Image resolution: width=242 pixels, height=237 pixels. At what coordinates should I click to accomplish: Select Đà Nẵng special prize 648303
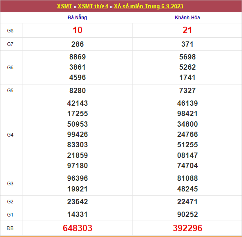click(x=78, y=228)
